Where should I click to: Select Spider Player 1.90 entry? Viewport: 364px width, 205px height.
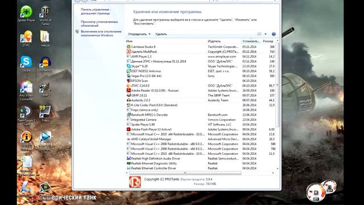[x=201, y=125]
